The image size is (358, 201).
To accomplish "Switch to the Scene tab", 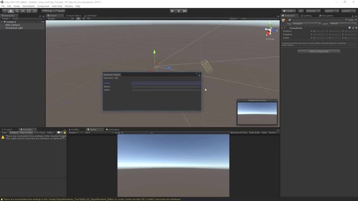I will click(55, 16).
